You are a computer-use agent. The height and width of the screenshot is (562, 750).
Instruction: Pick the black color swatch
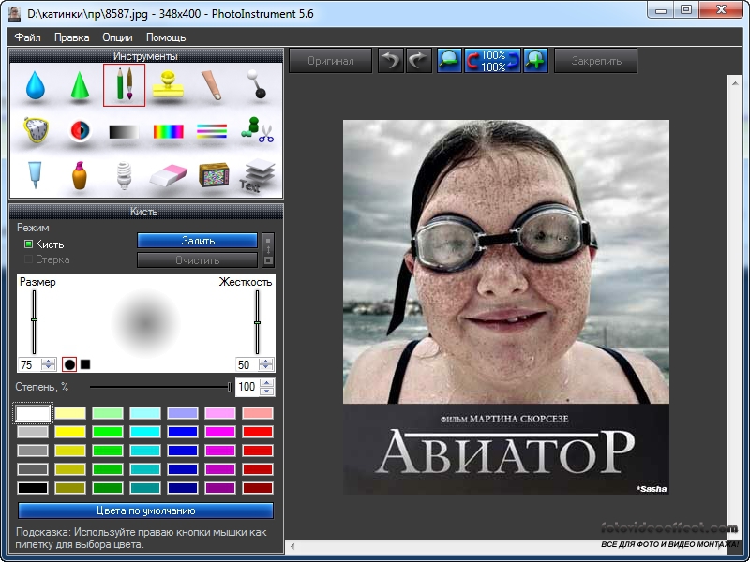[33, 488]
